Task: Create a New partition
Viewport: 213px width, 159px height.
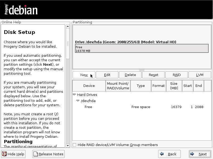Action: point(84,75)
